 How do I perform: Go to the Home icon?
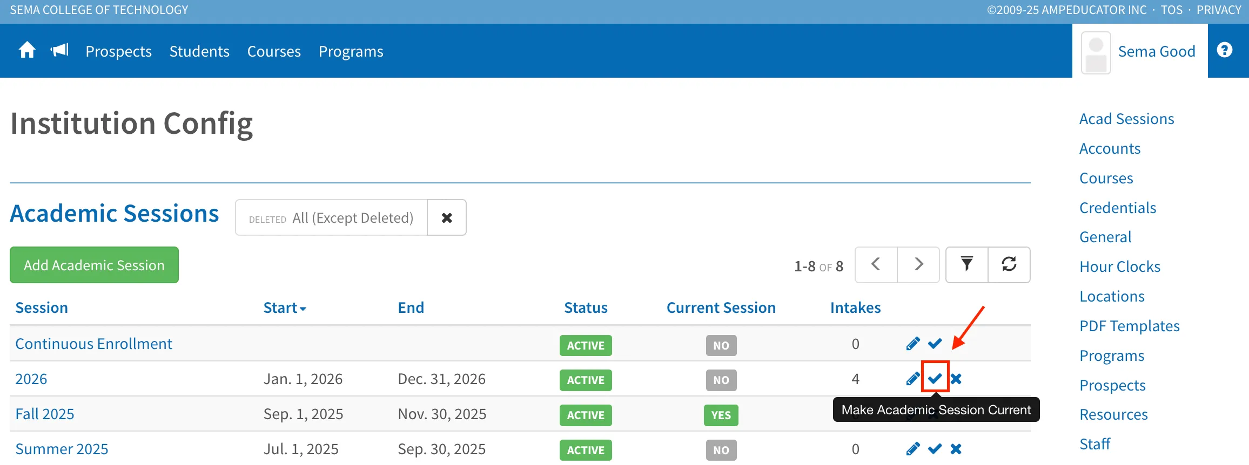27,51
